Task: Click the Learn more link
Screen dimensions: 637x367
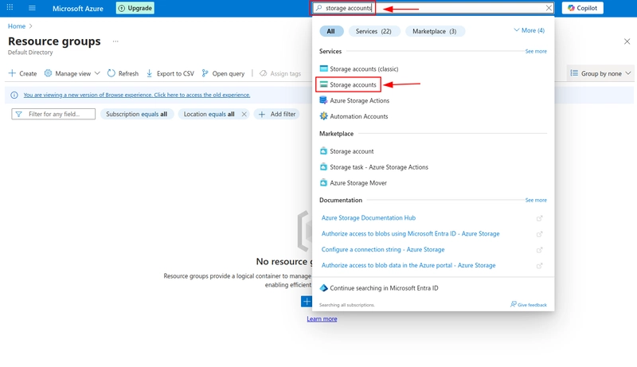Action: [322, 319]
